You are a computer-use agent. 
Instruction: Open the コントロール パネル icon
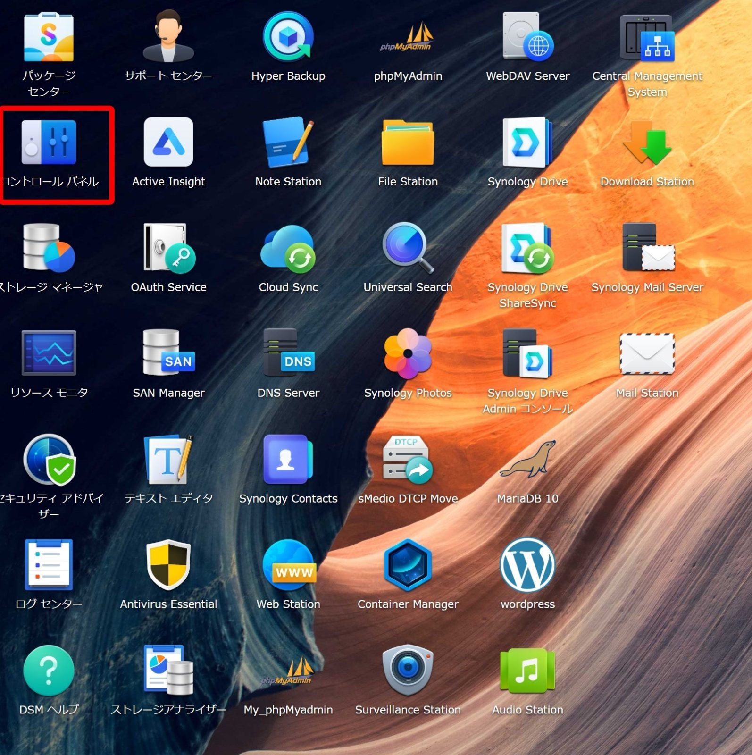tap(49, 143)
